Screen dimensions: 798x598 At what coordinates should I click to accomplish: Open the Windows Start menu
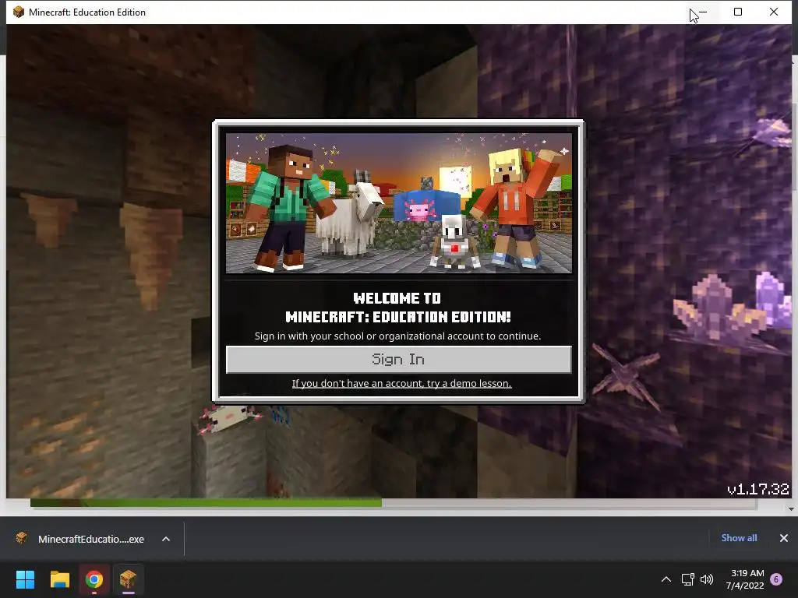[x=25, y=579]
